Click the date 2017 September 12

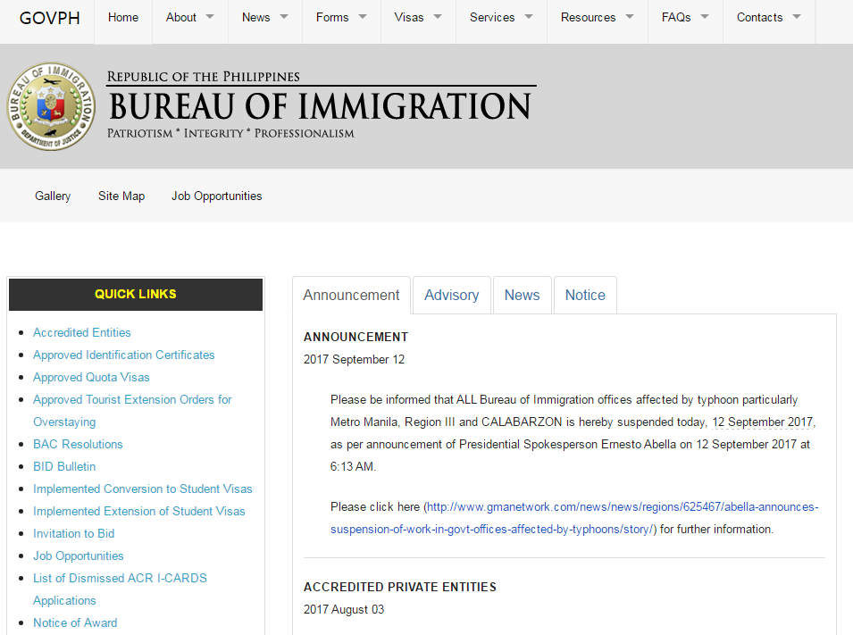tap(354, 359)
